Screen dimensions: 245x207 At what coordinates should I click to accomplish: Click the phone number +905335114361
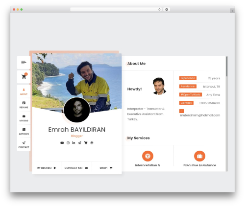[209, 103]
